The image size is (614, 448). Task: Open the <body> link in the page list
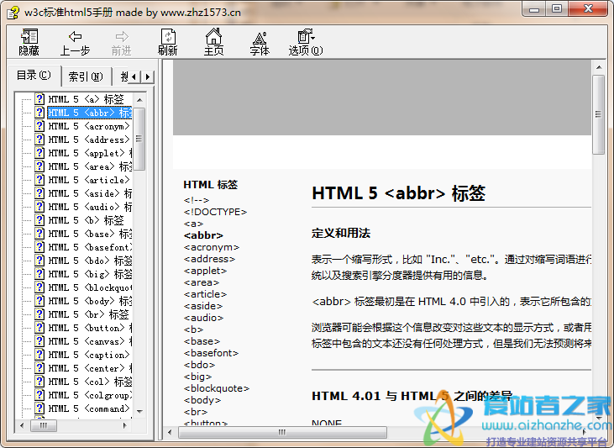[202, 400]
